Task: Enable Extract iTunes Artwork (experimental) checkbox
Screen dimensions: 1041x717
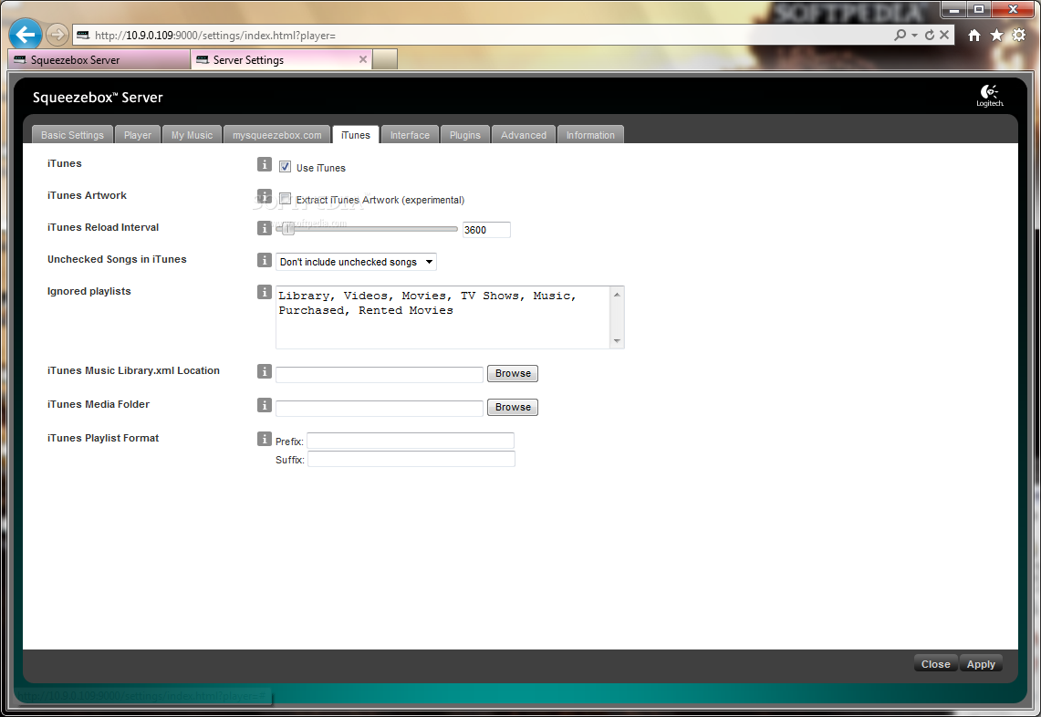Action: [285, 199]
